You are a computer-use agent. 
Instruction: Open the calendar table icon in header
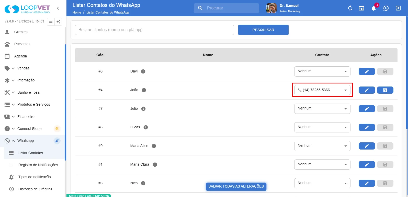(x=361, y=8)
